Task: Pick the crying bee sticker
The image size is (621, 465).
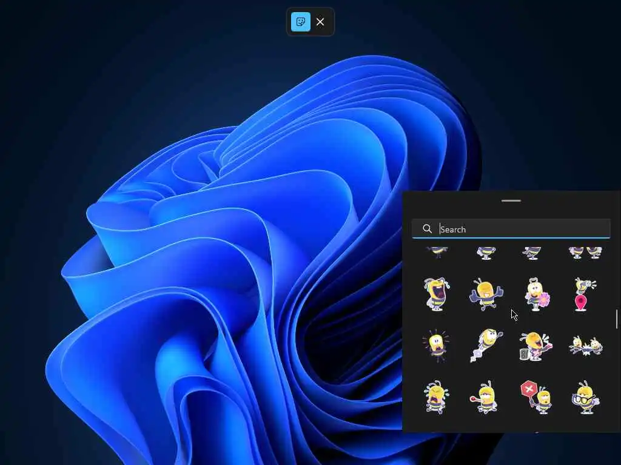Action: click(x=435, y=397)
